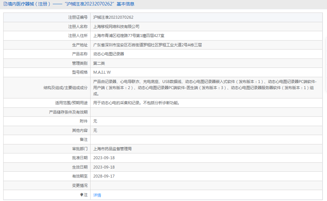327x201 pixels.
Task: Click the bullet icon beside 注 label
Action: pos(82,195)
